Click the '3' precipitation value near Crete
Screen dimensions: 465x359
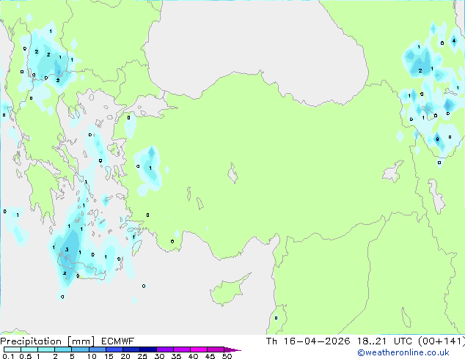pos(67,249)
